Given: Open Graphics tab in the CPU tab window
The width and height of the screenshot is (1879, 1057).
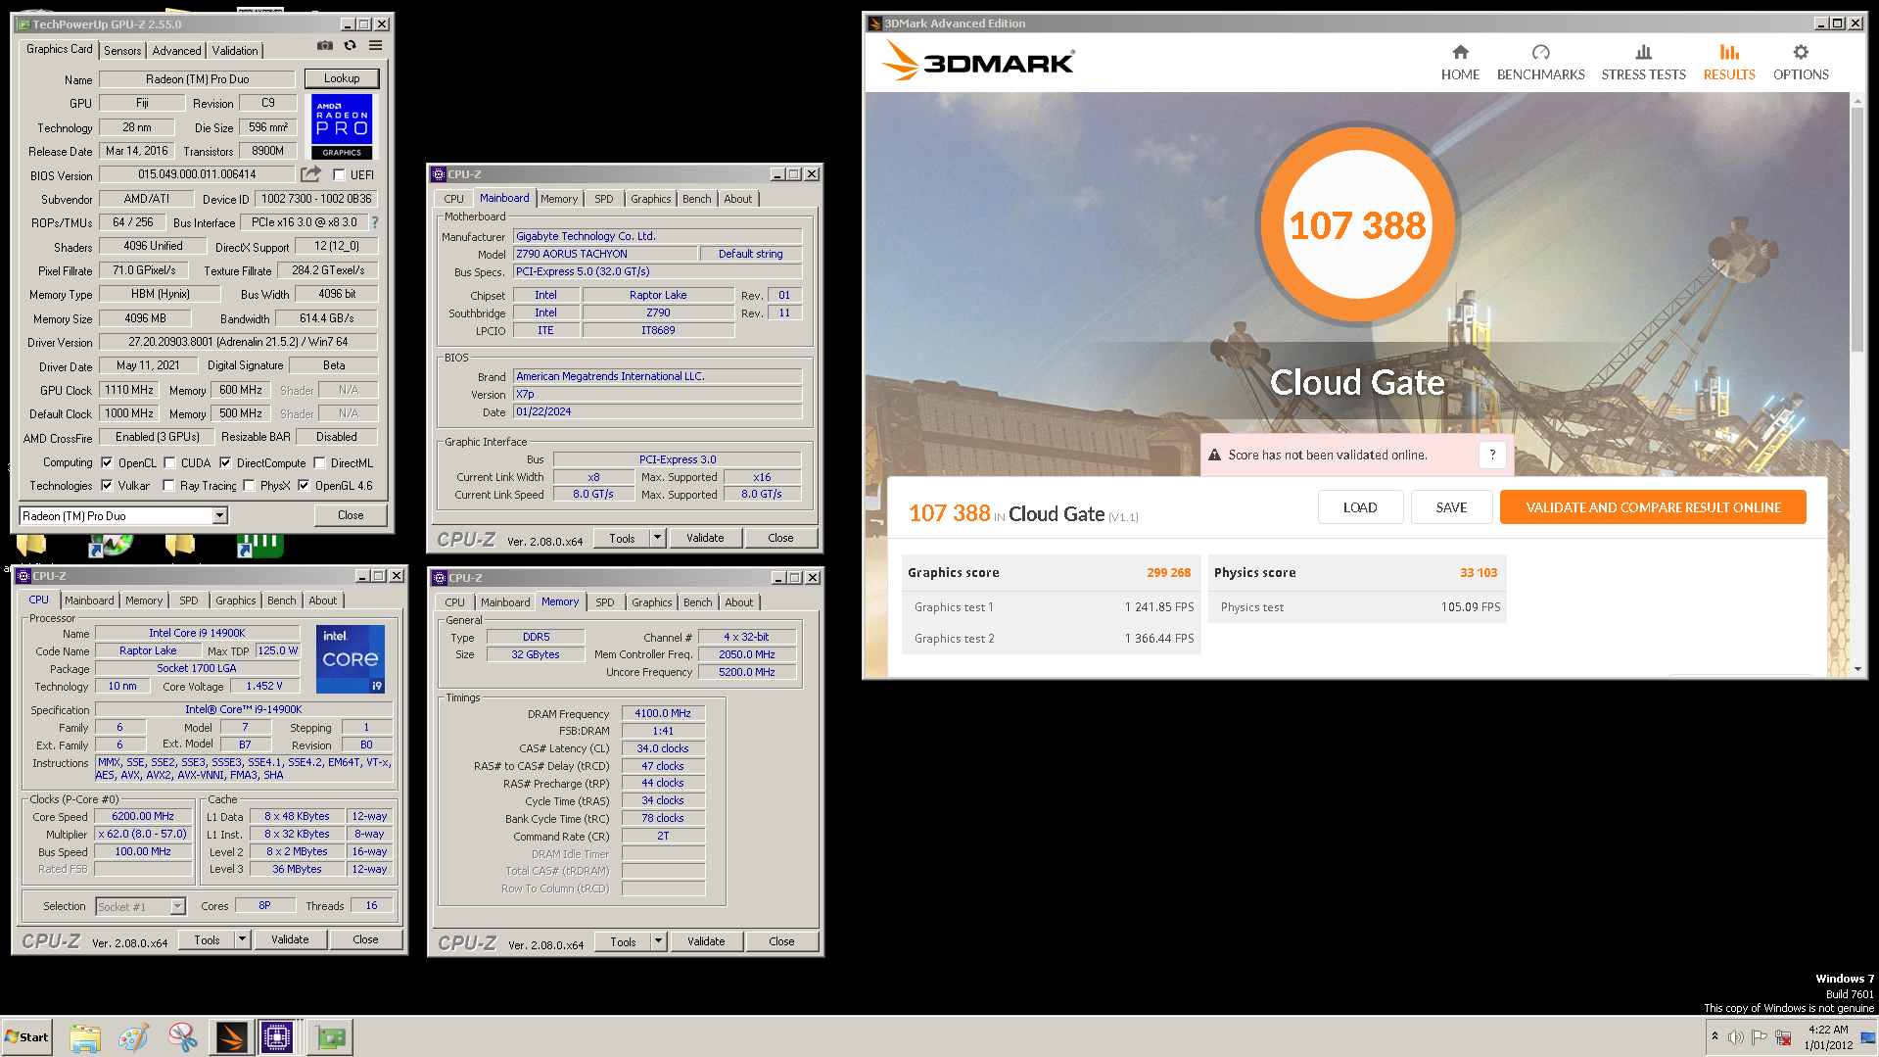Looking at the screenshot, I should (235, 601).
